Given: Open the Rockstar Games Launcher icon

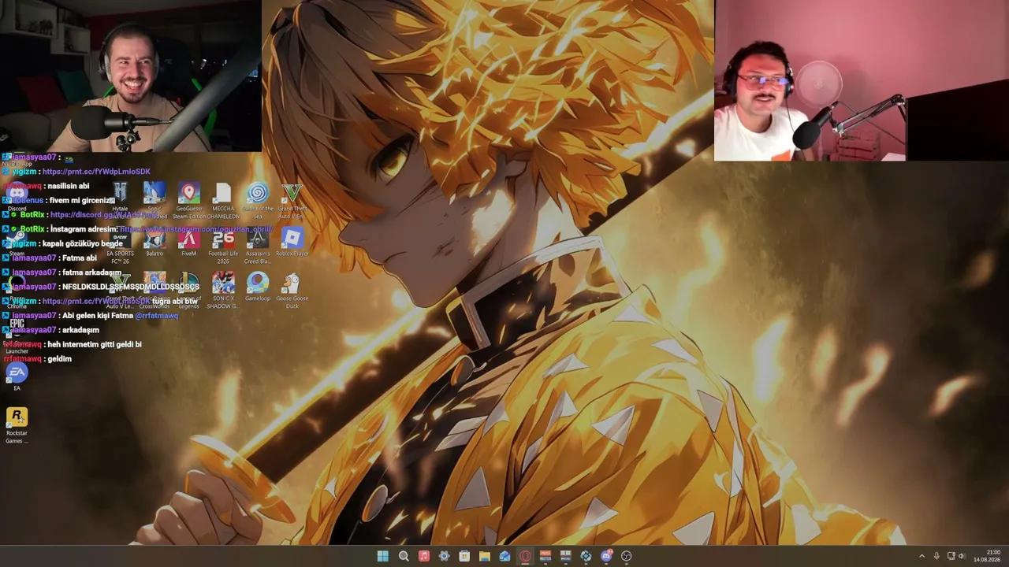Looking at the screenshot, I should click(x=17, y=425).
